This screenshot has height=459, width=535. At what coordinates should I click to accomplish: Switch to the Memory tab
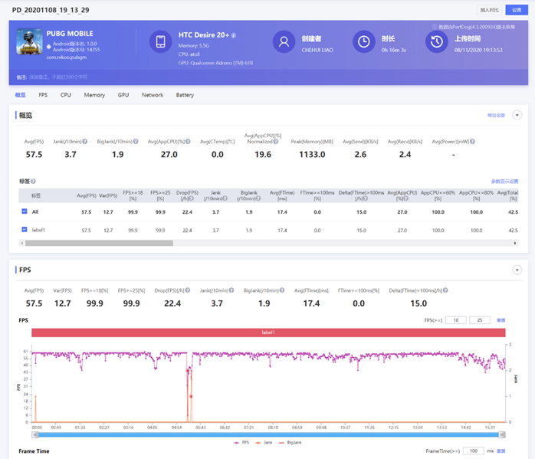94,95
